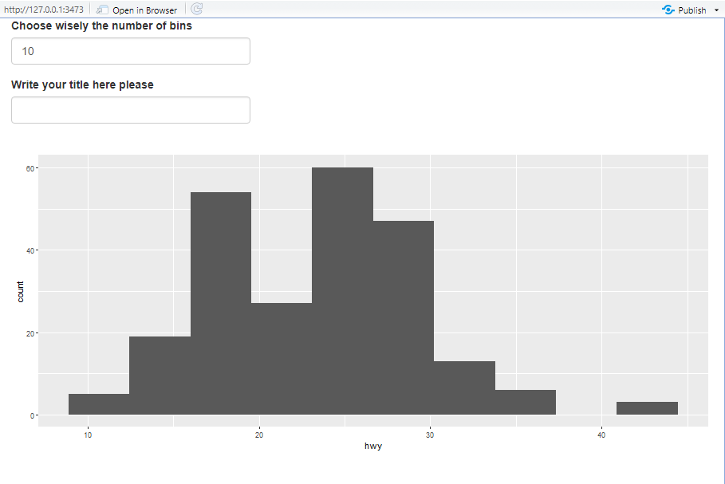Viewport: 725px width, 484px height.
Task: Click the x-axis tick label 10
Action: [x=88, y=435]
